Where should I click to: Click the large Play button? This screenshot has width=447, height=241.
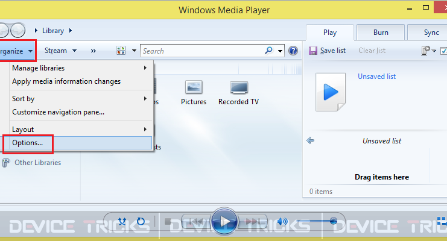[x=224, y=221]
